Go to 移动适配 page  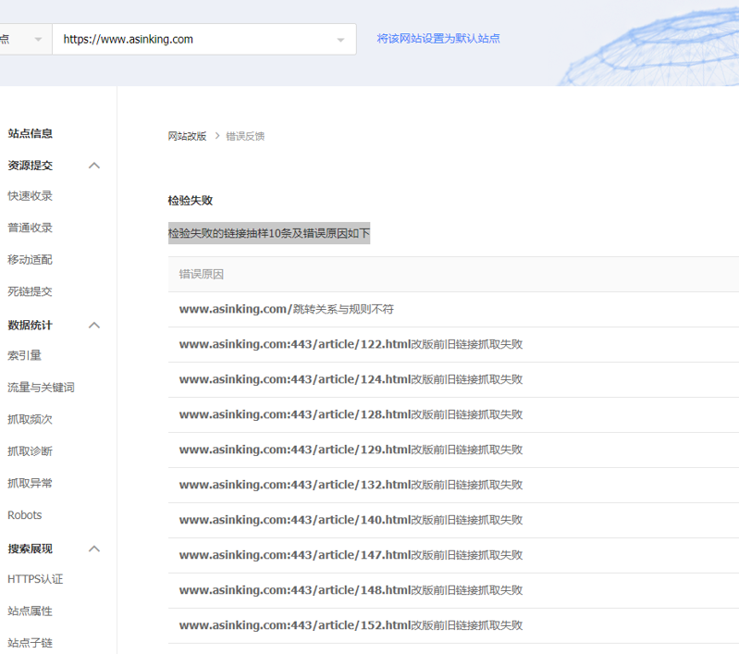click(x=31, y=260)
